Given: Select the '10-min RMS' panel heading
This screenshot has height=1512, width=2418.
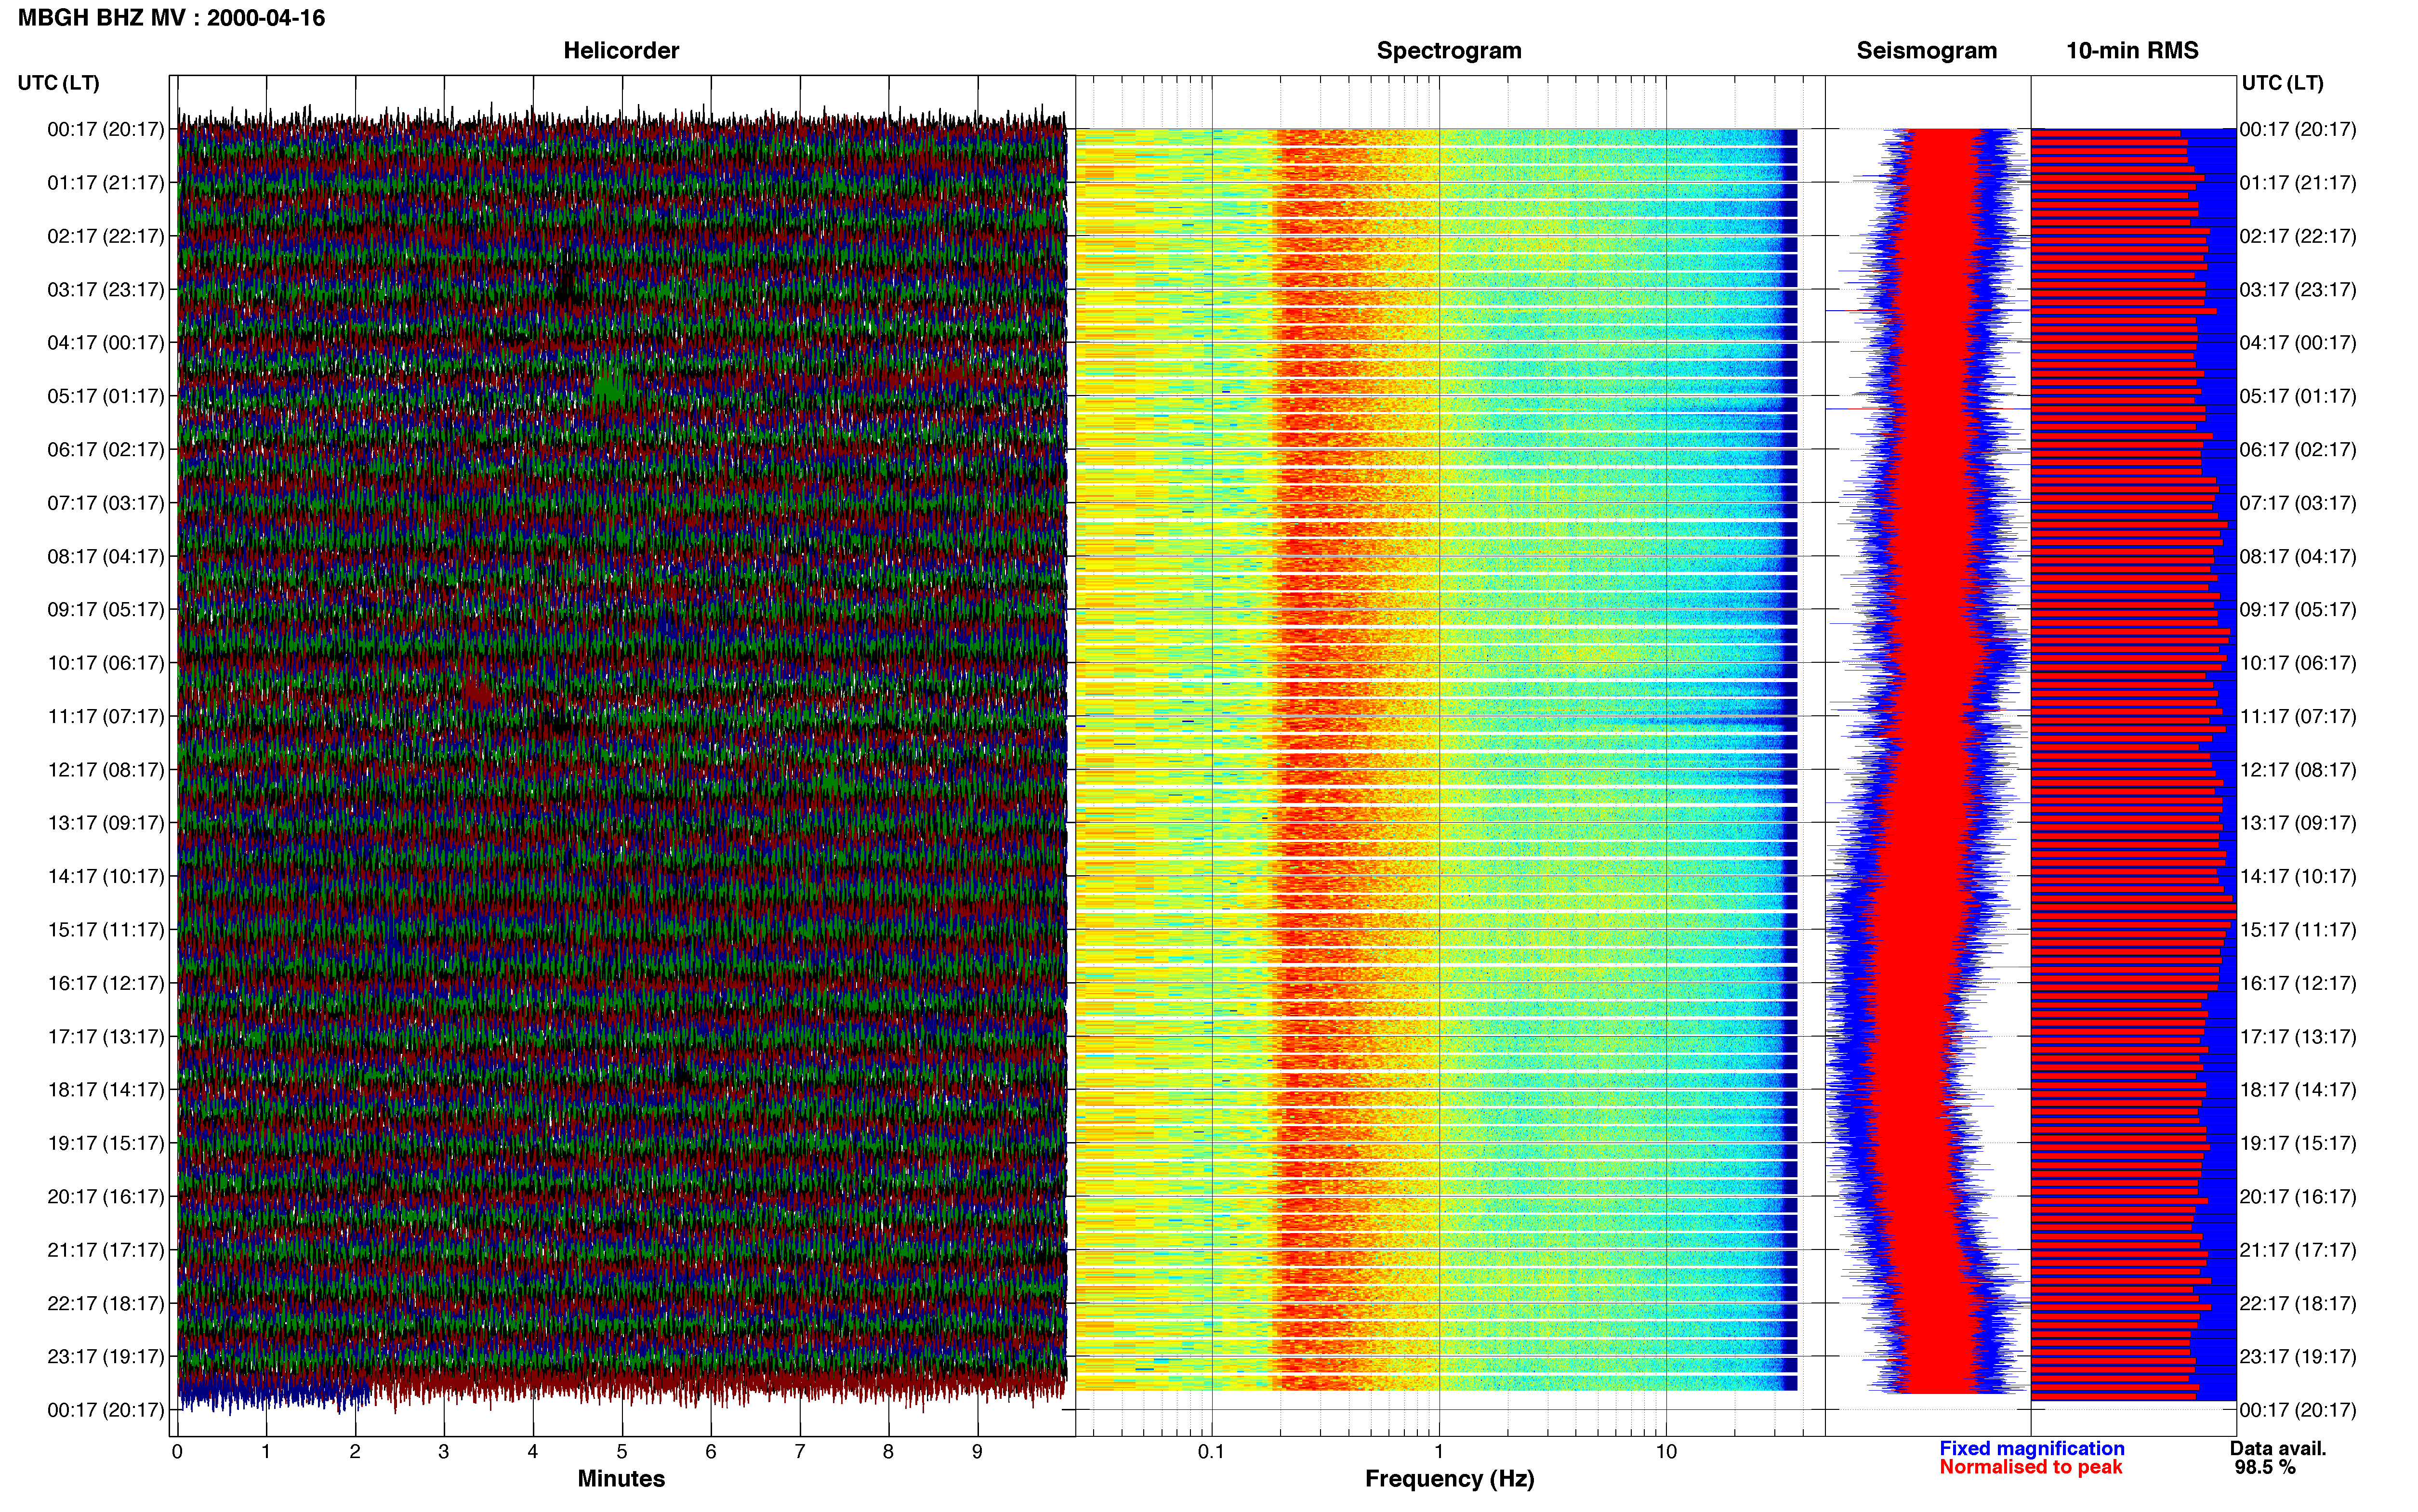Looking at the screenshot, I should click(x=2132, y=51).
